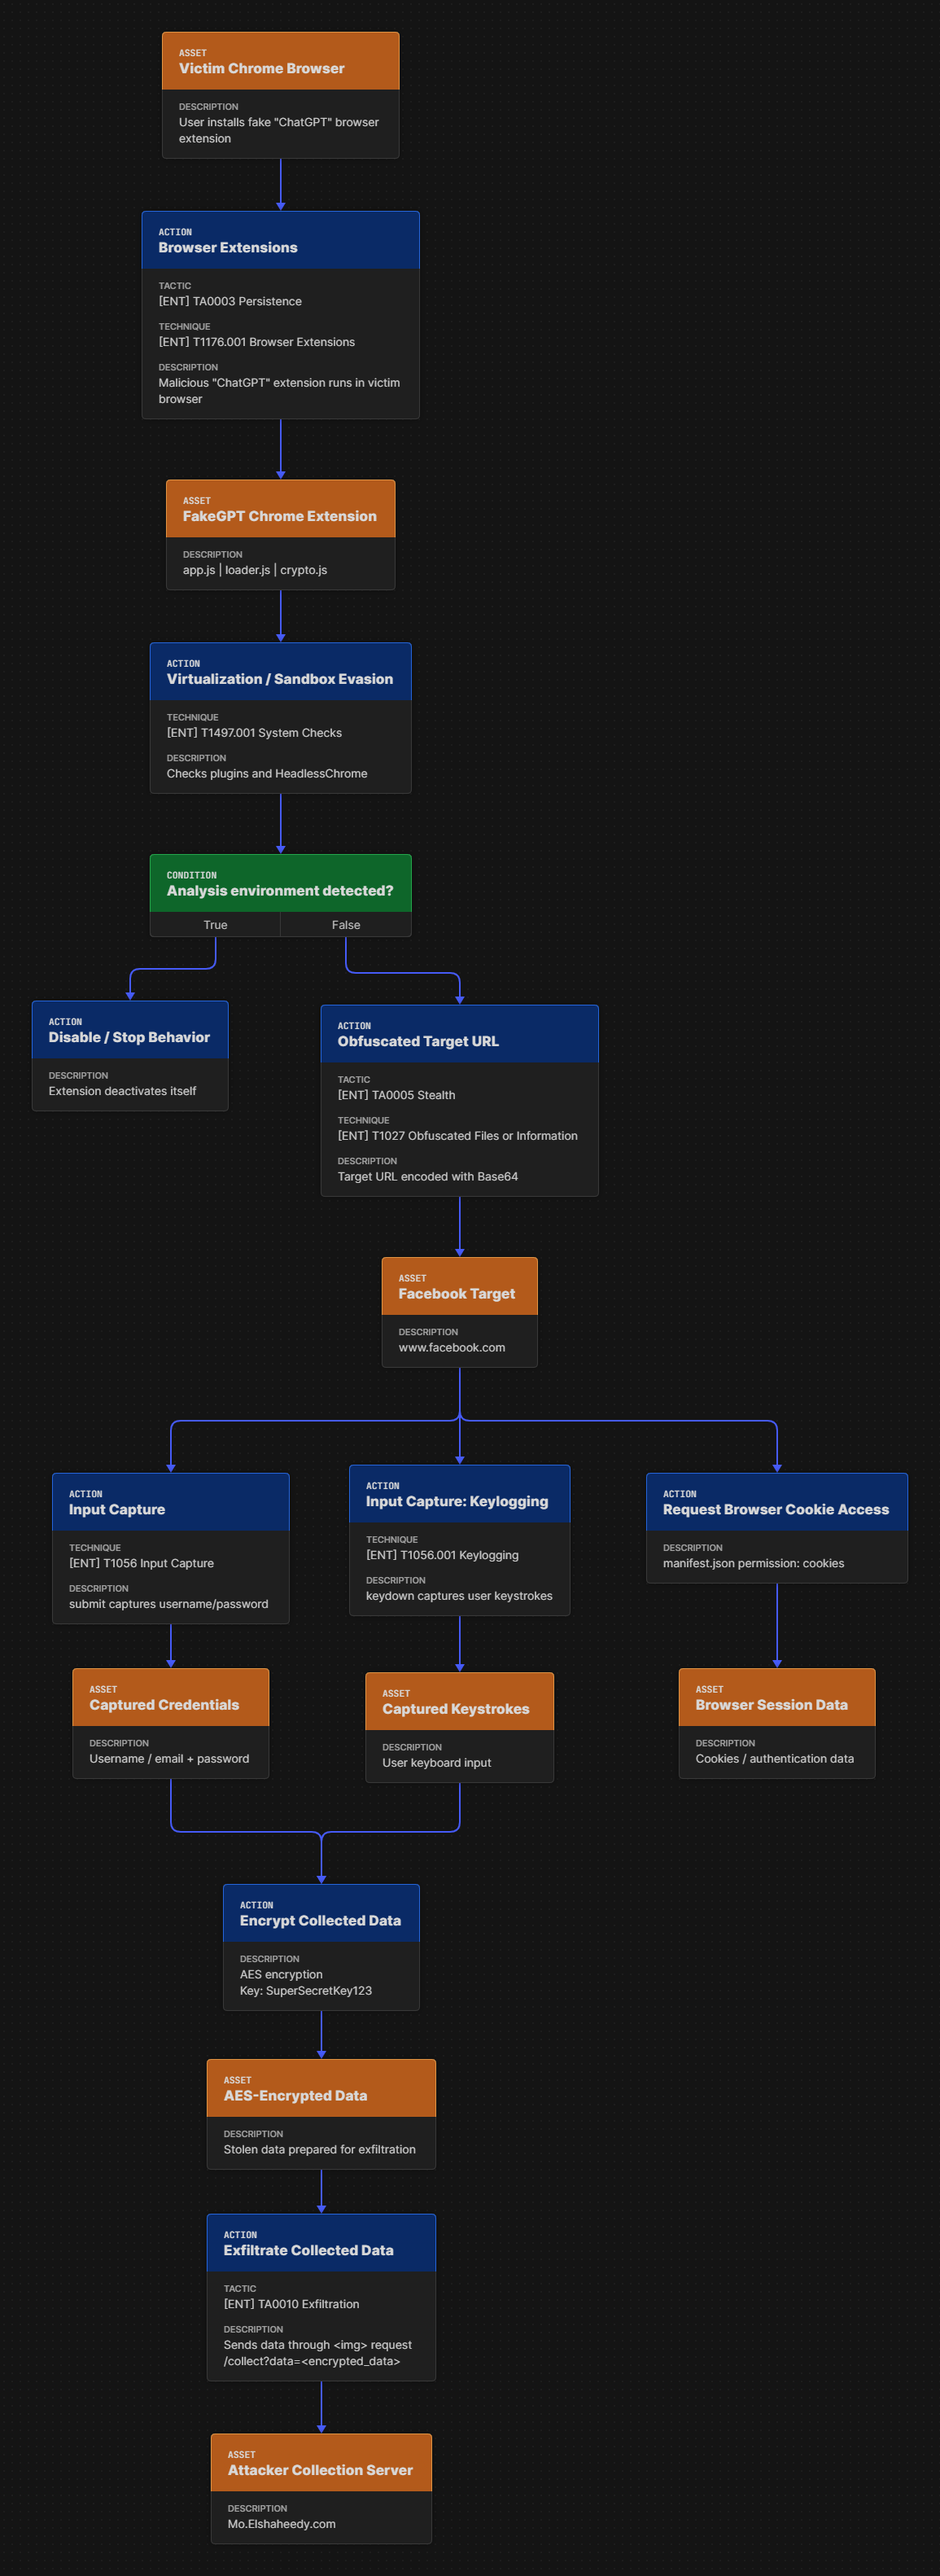The width and height of the screenshot is (940, 2576).
Task: Click text "Target URL encoded with Base64"
Action: (427, 1177)
